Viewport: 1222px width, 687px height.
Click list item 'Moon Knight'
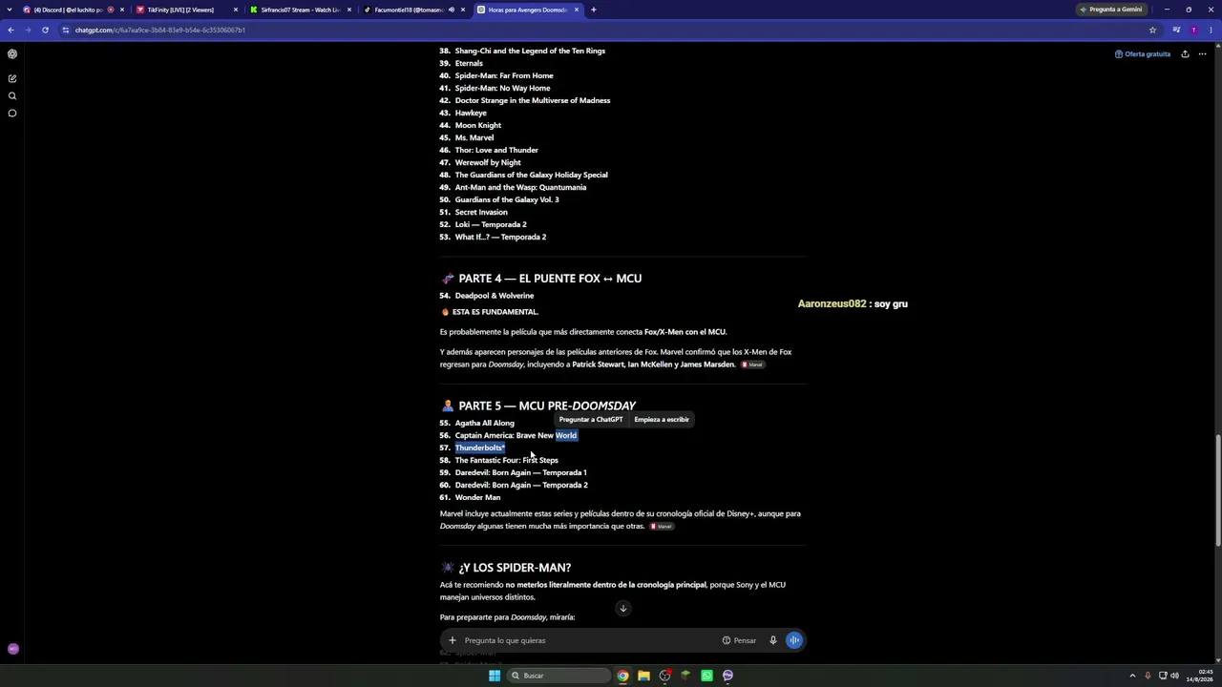point(477,125)
